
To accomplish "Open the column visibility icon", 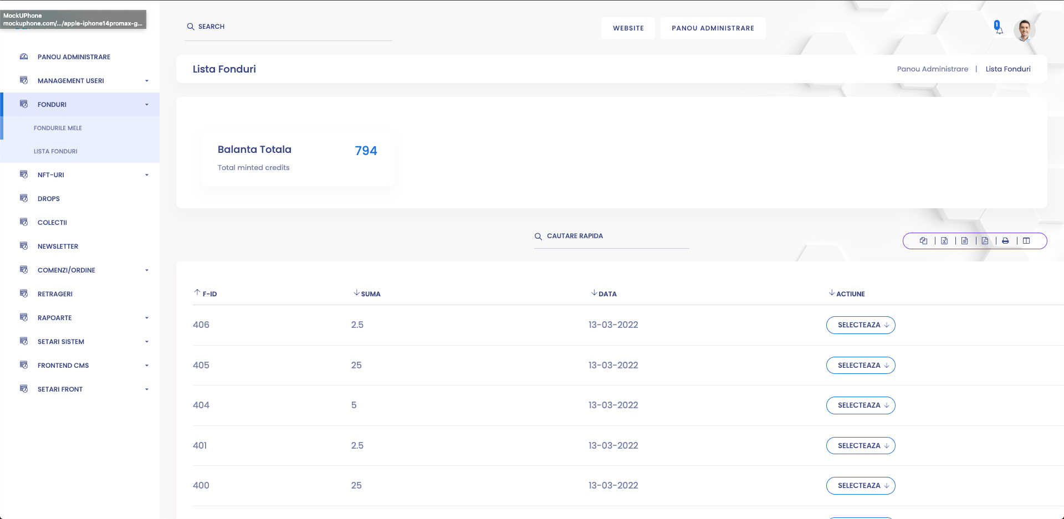I will point(1026,241).
